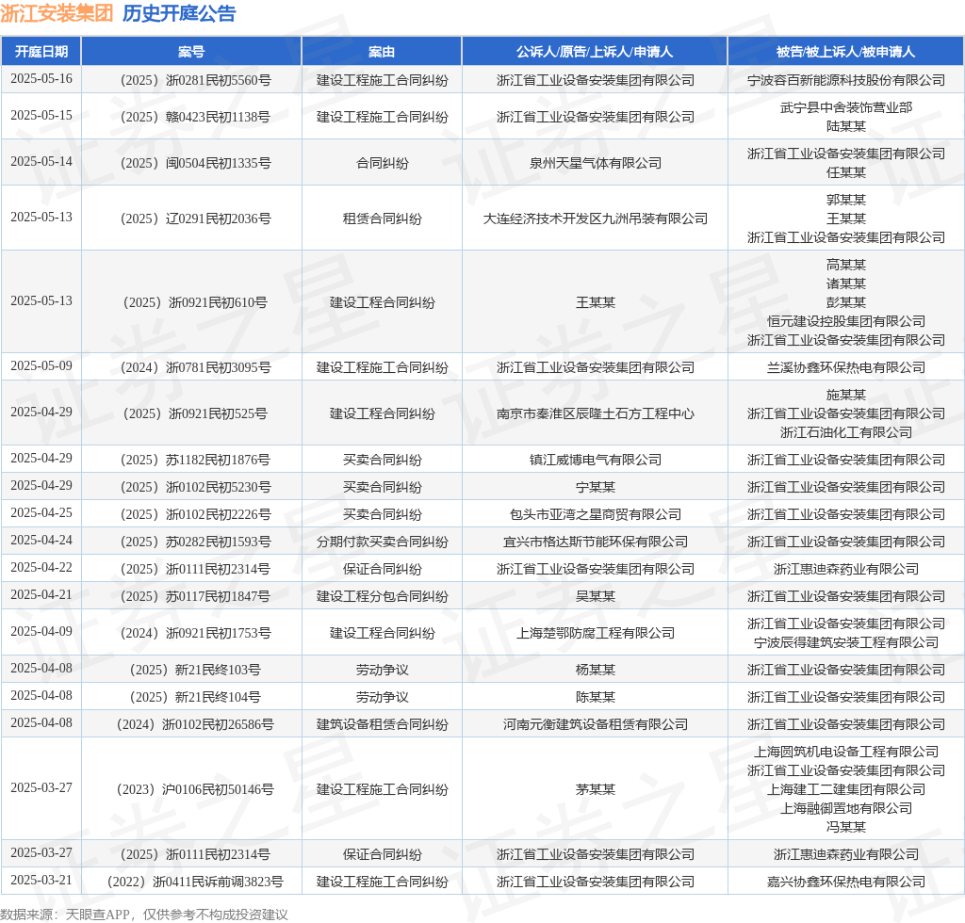Viewport: 965px width, 923px height.
Task: Select the 案由 column header
Action: tap(382, 52)
